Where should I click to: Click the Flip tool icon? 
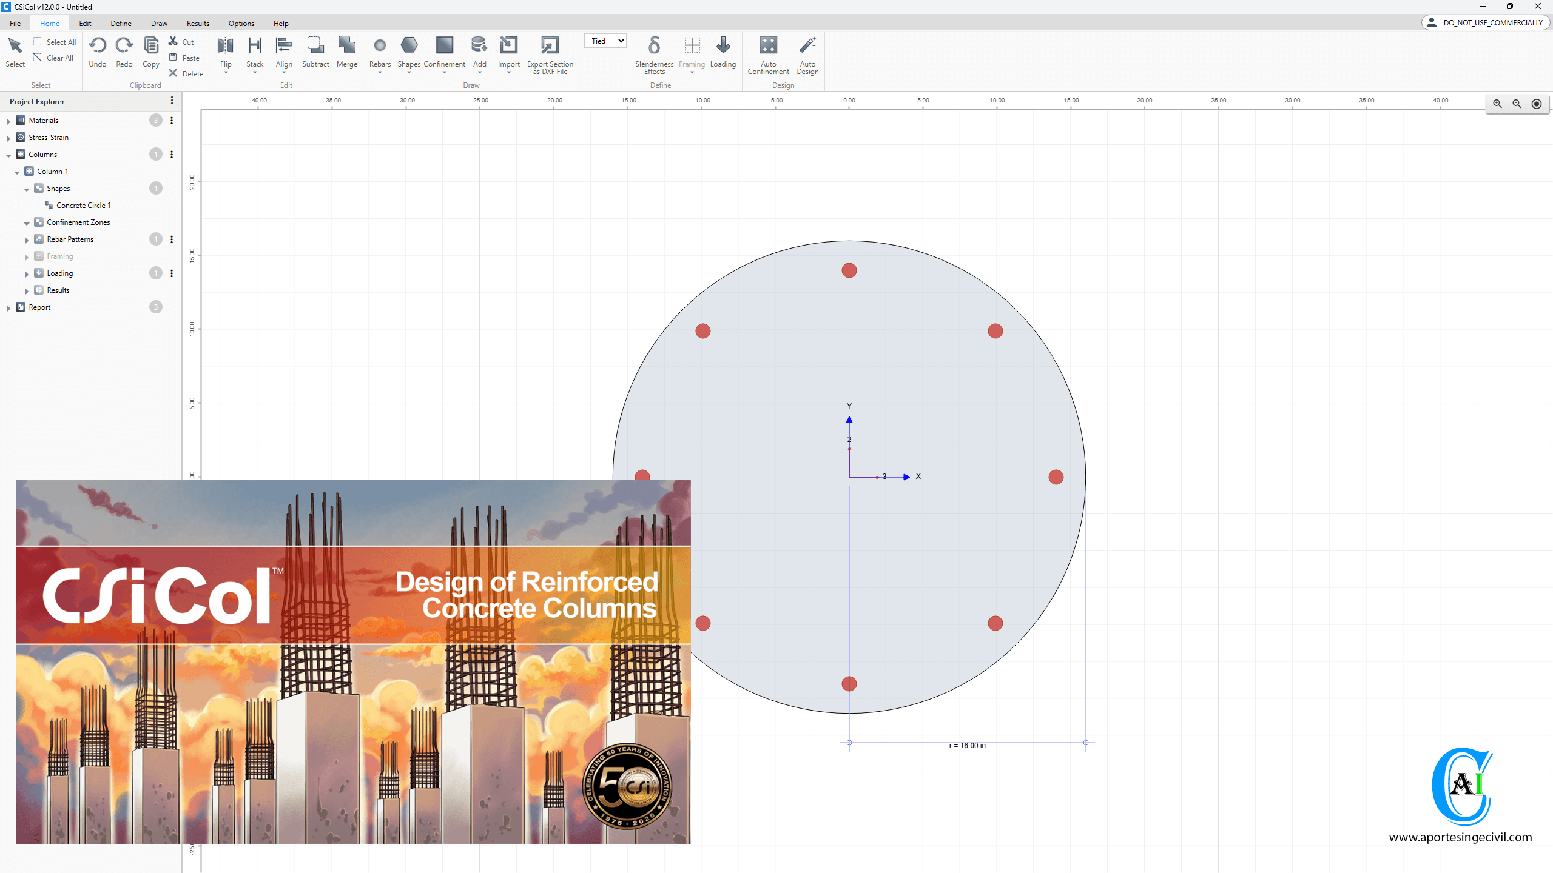226,46
